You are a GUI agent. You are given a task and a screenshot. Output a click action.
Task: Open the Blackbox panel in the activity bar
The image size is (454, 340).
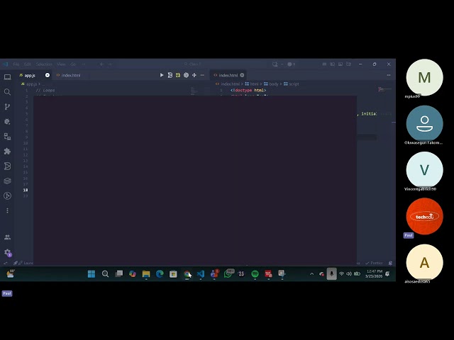click(7, 166)
